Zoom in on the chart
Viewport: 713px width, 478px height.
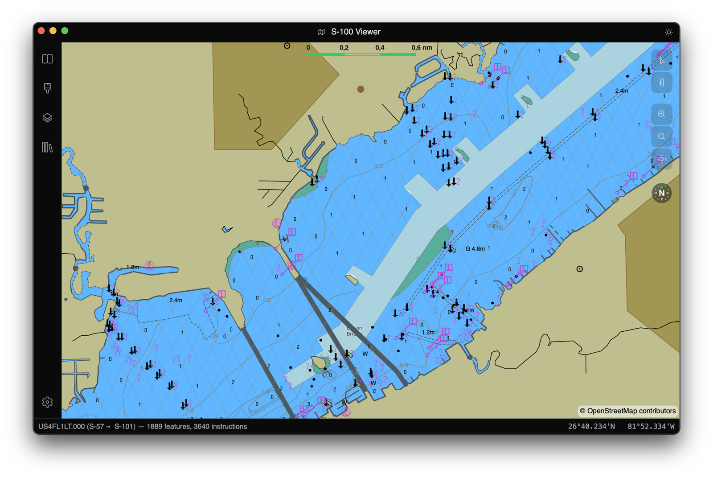(662, 114)
